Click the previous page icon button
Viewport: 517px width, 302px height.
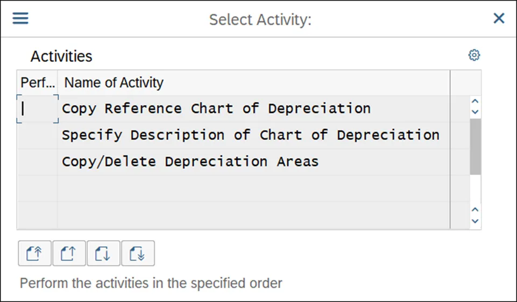click(69, 253)
